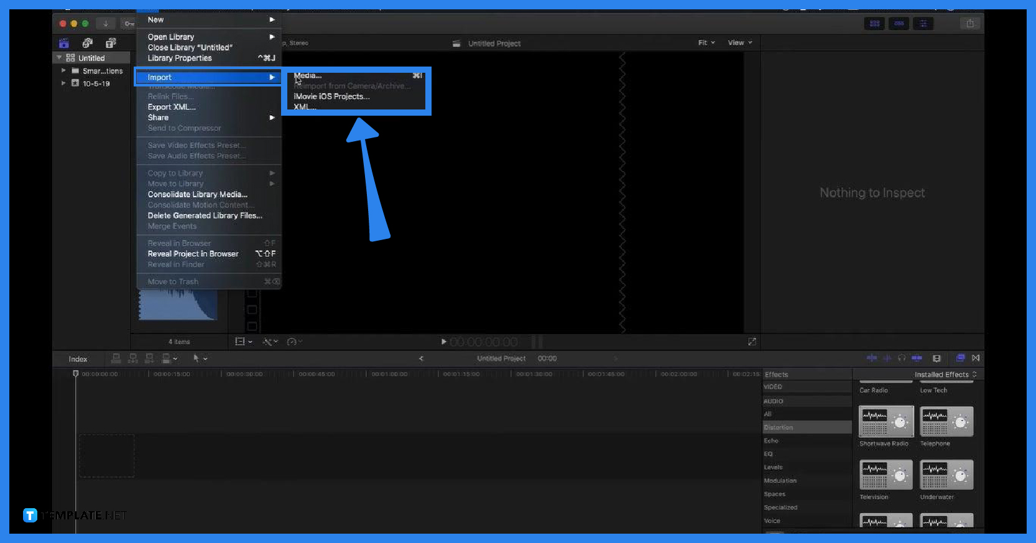Viewport: 1036px width, 543px height.
Task: Select the Distortion effects category
Action: pyautogui.click(x=807, y=427)
